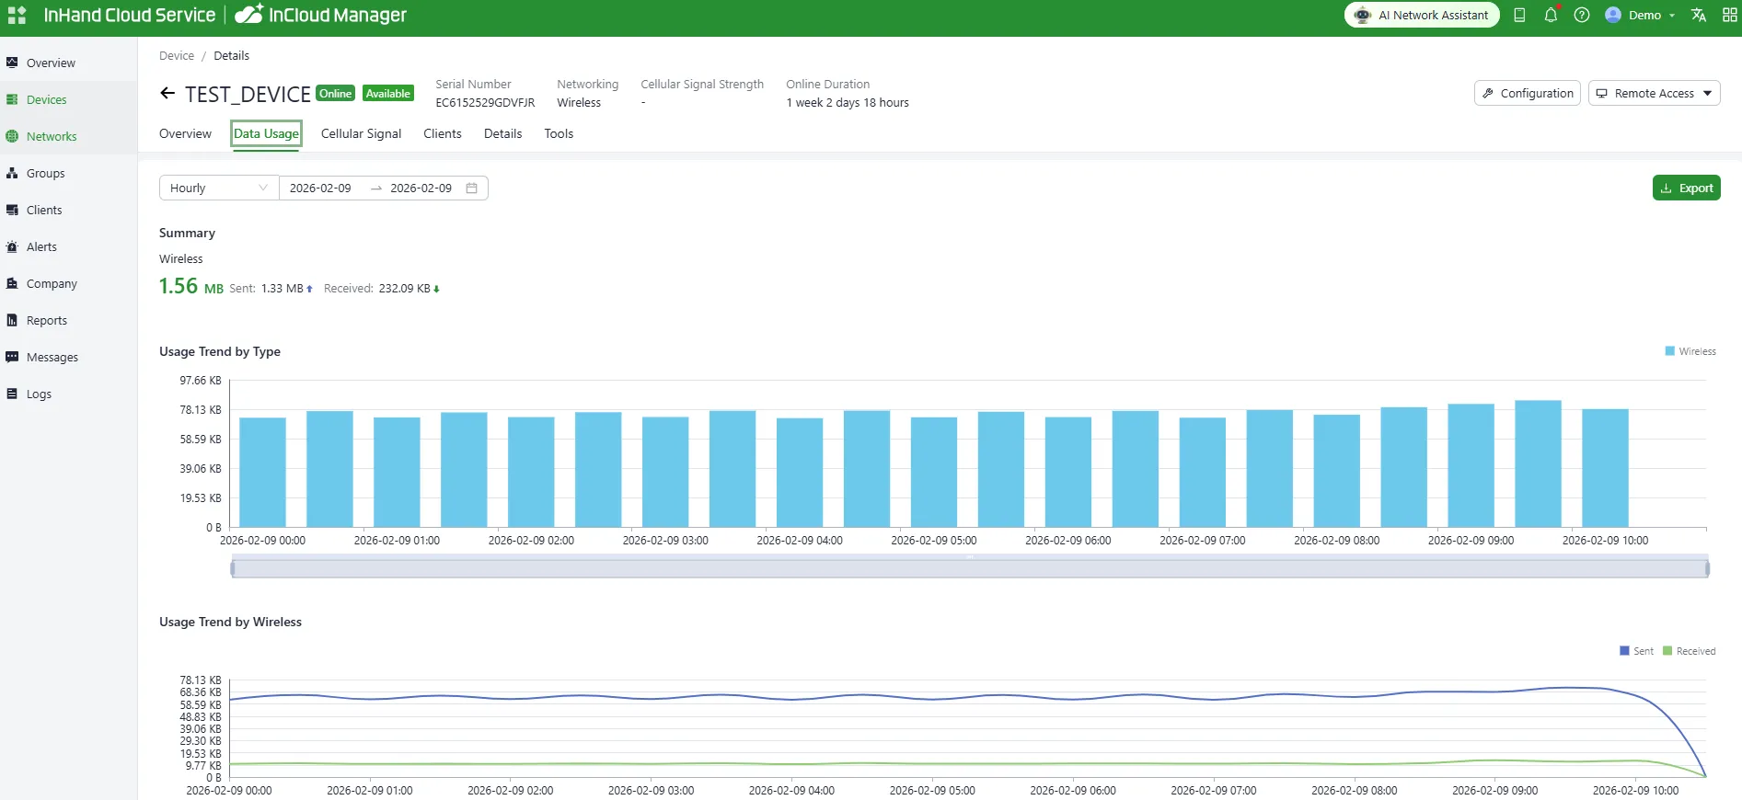Expand the Remote Access dropdown arrow
1742x800 pixels.
click(x=1708, y=93)
